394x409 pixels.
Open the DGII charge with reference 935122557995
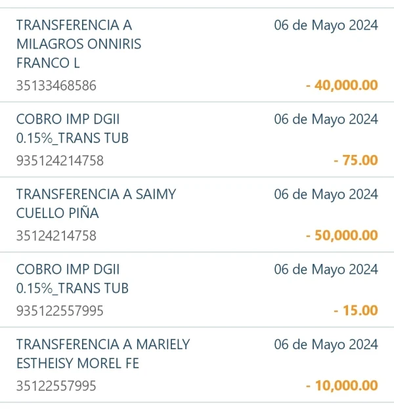pos(72,278)
